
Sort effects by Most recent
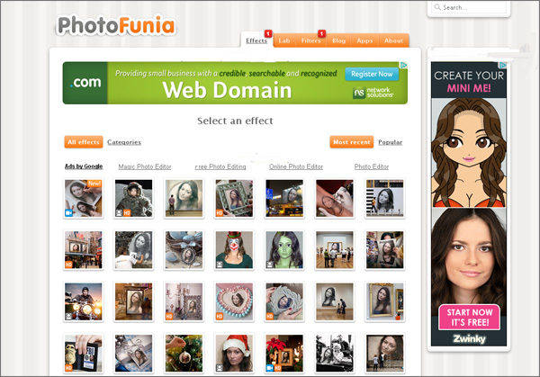pyautogui.click(x=352, y=142)
